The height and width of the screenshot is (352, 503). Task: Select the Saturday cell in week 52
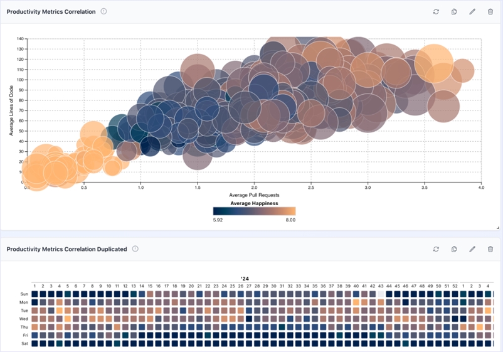point(454,343)
